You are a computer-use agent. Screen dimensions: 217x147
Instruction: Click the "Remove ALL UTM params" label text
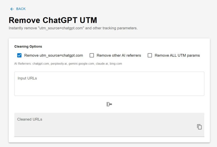(x=177, y=55)
